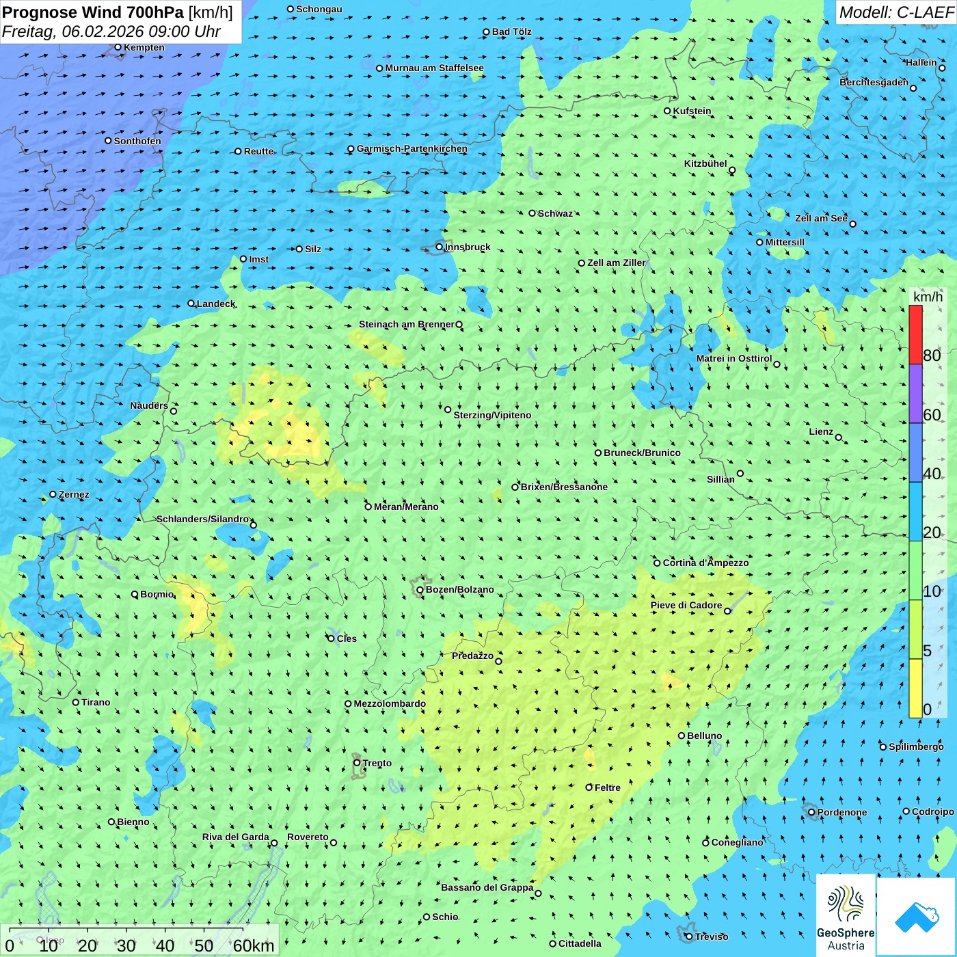
Task: Click the Modell: C-LAEF label
Action: pyautogui.click(x=896, y=12)
